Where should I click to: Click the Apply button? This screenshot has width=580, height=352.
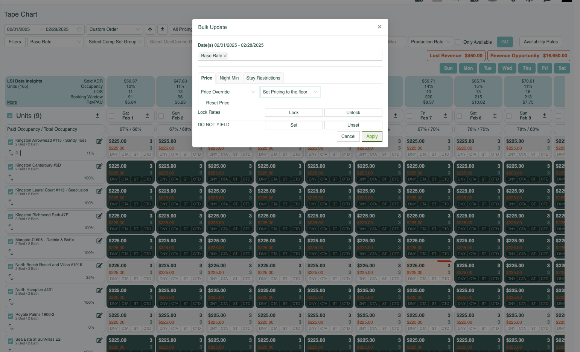tap(372, 136)
